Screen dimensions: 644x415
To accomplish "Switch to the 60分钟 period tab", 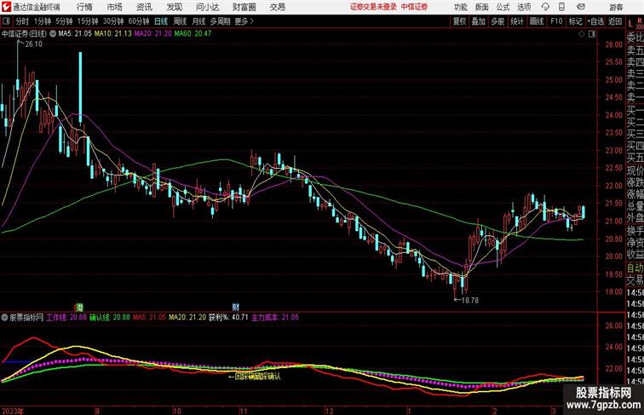I will (x=138, y=21).
